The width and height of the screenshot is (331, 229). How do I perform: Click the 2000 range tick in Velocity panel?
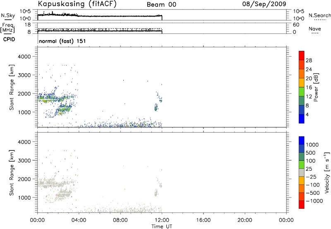(24, 179)
